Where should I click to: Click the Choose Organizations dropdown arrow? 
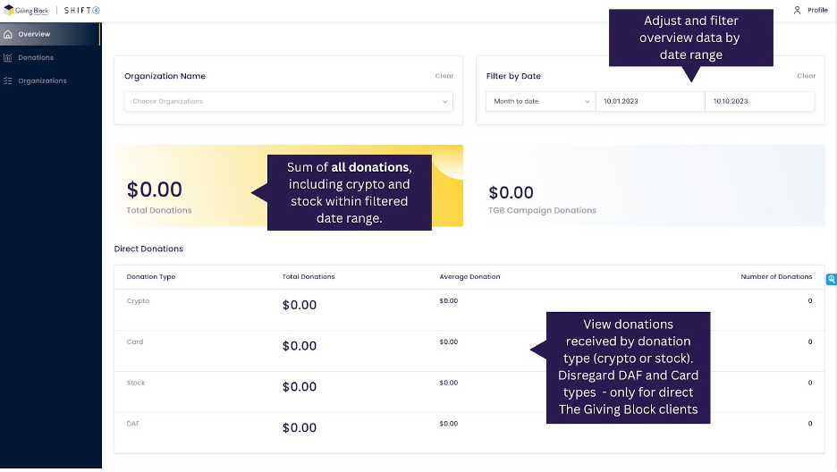pos(445,101)
